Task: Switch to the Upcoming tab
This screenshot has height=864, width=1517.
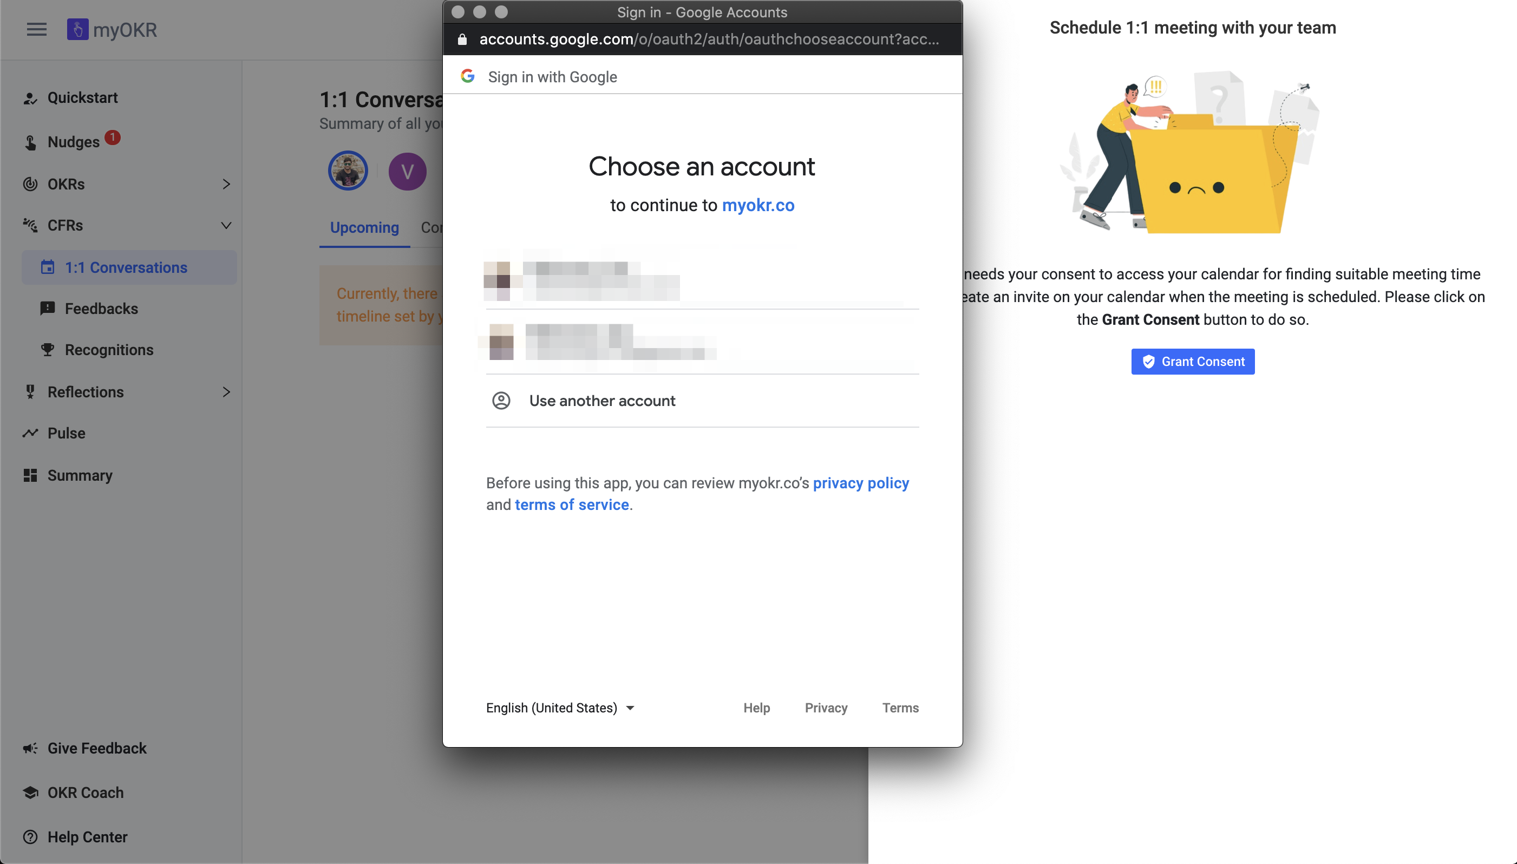Action: [x=364, y=228]
